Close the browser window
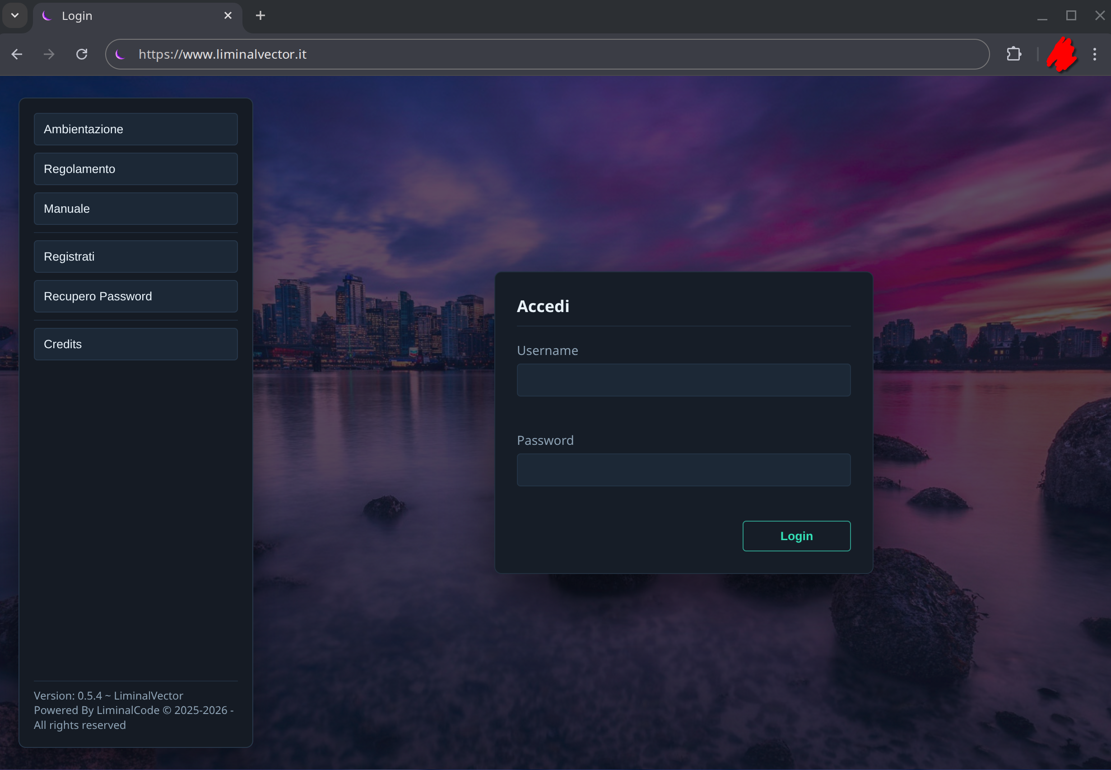This screenshot has width=1111, height=770. click(x=1100, y=16)
